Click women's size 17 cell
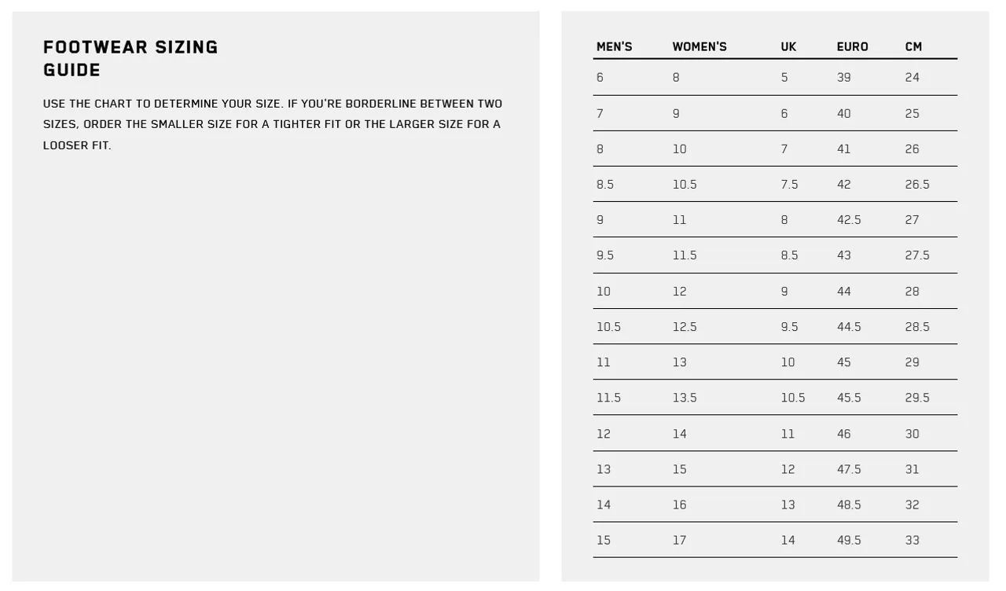 [680, 541]
